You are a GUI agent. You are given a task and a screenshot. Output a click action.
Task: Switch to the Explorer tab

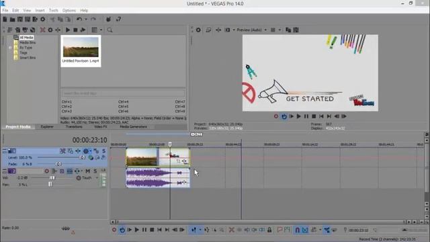[47, 127]
